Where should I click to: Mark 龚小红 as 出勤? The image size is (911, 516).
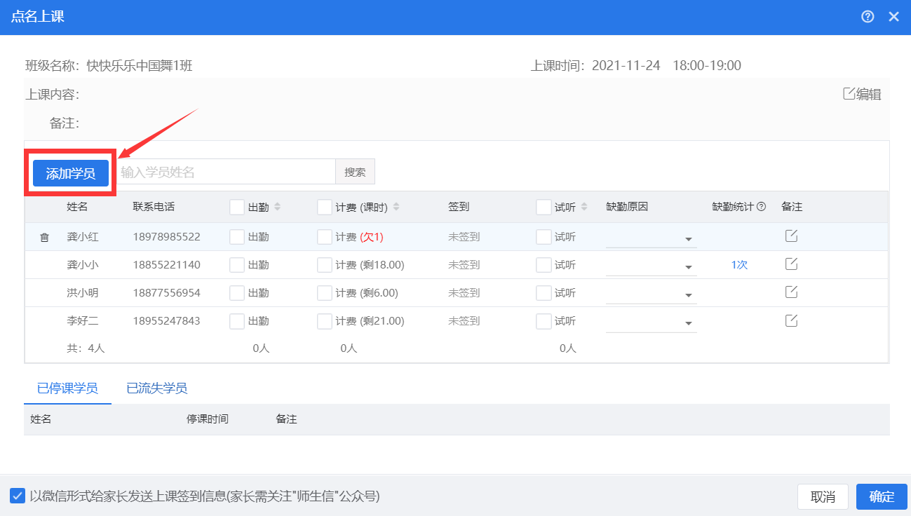237,237
